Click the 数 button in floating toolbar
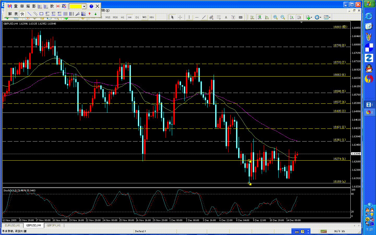Viewport: 376px width, 235px height. click(x=52, y=6)
